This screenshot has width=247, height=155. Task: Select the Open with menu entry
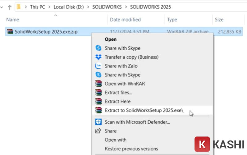tap(115, 140)
